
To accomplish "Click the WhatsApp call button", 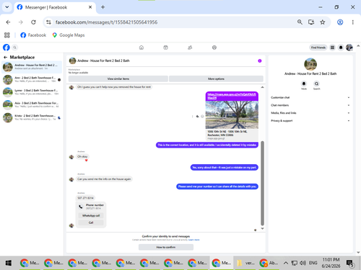I will coord(91,215).
